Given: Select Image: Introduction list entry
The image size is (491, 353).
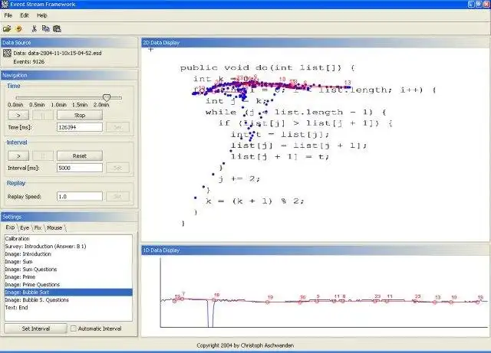Looking at the screenshot, I should point(68,254).
